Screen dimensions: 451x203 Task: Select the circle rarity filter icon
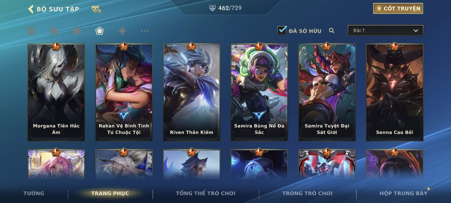(54, 31)
